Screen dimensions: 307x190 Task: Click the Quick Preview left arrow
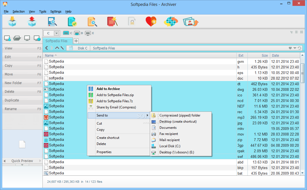click(x=4, y=161)
